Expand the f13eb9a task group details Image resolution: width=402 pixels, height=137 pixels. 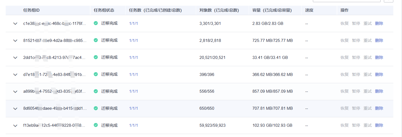15,125
